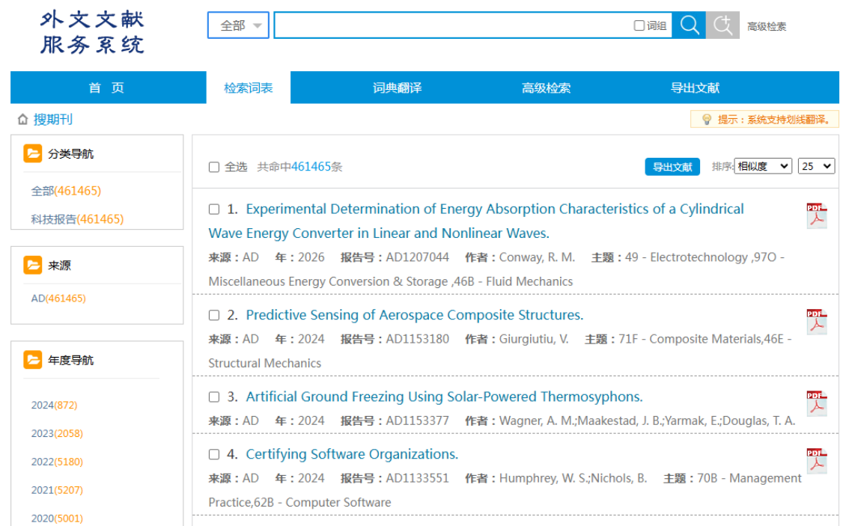The height and width of the screenshot is (526, 849).
Task: Open PDF icon for Predictive Sensing result
Action: tap(817, 322)
